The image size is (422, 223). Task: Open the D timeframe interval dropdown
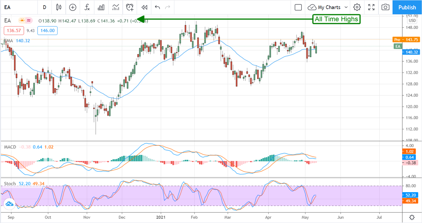click(44, 7)
